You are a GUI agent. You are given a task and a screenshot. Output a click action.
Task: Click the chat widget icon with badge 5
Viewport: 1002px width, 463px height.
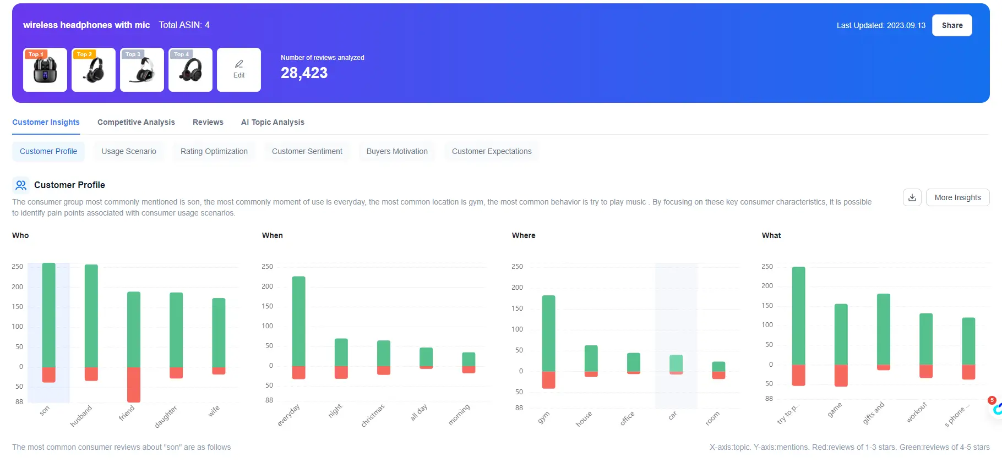pos(996,409)
